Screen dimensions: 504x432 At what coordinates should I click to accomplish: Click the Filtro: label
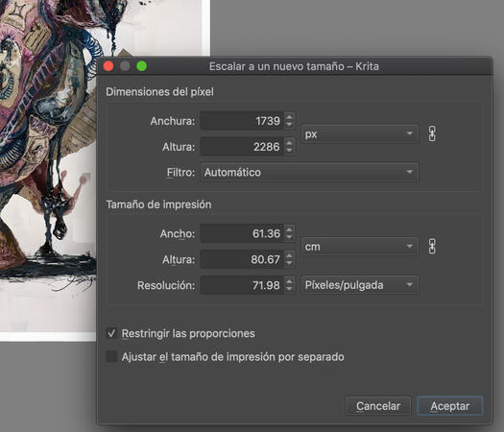(180, 172)
